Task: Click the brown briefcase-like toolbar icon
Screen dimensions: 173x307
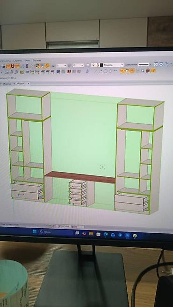Action: tap(148, 70)
